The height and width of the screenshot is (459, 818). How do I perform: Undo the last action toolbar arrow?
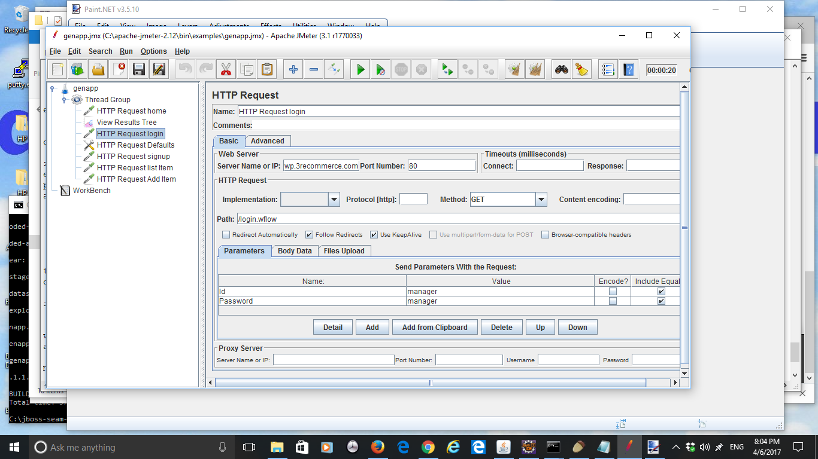186,69
